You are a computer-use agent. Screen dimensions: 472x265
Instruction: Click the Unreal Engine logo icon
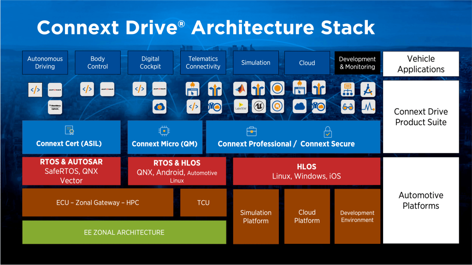259,106
